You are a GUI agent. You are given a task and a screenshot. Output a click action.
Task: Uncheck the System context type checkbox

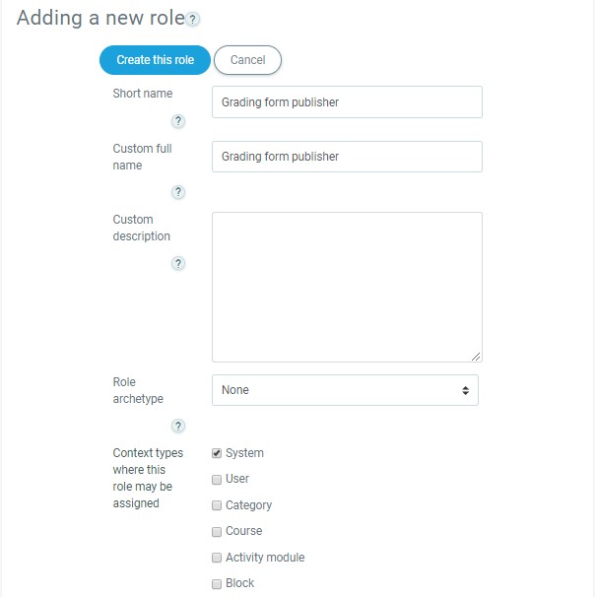(x=217, y=453)
